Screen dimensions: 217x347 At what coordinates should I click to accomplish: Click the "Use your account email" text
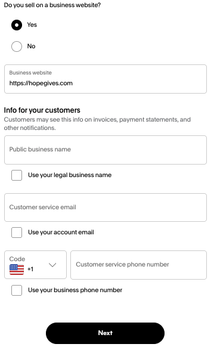pos(61,232)
